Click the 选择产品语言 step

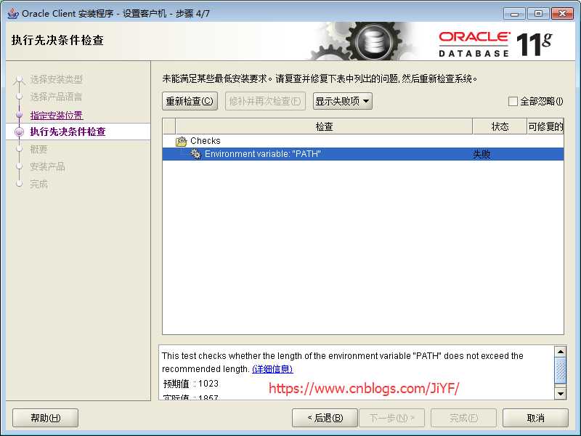56,97
